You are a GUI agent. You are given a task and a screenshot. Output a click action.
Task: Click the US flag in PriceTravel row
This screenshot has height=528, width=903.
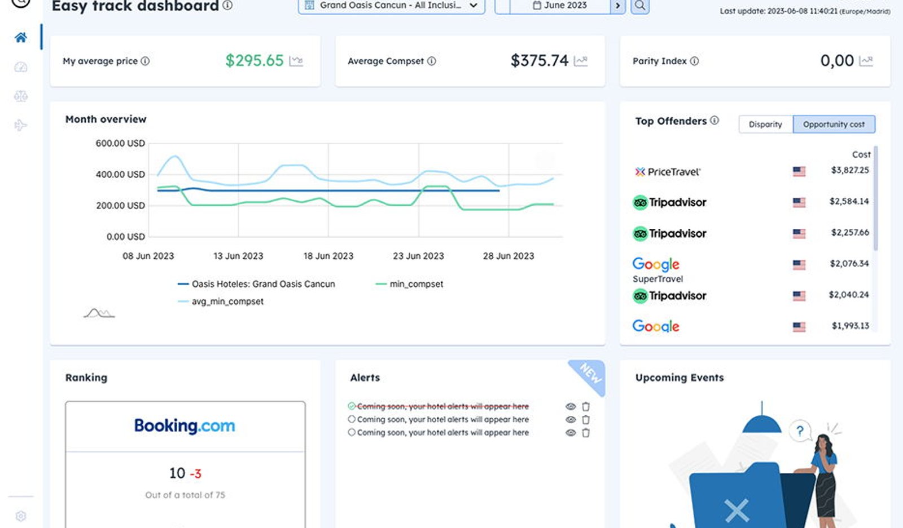[799, 171]
